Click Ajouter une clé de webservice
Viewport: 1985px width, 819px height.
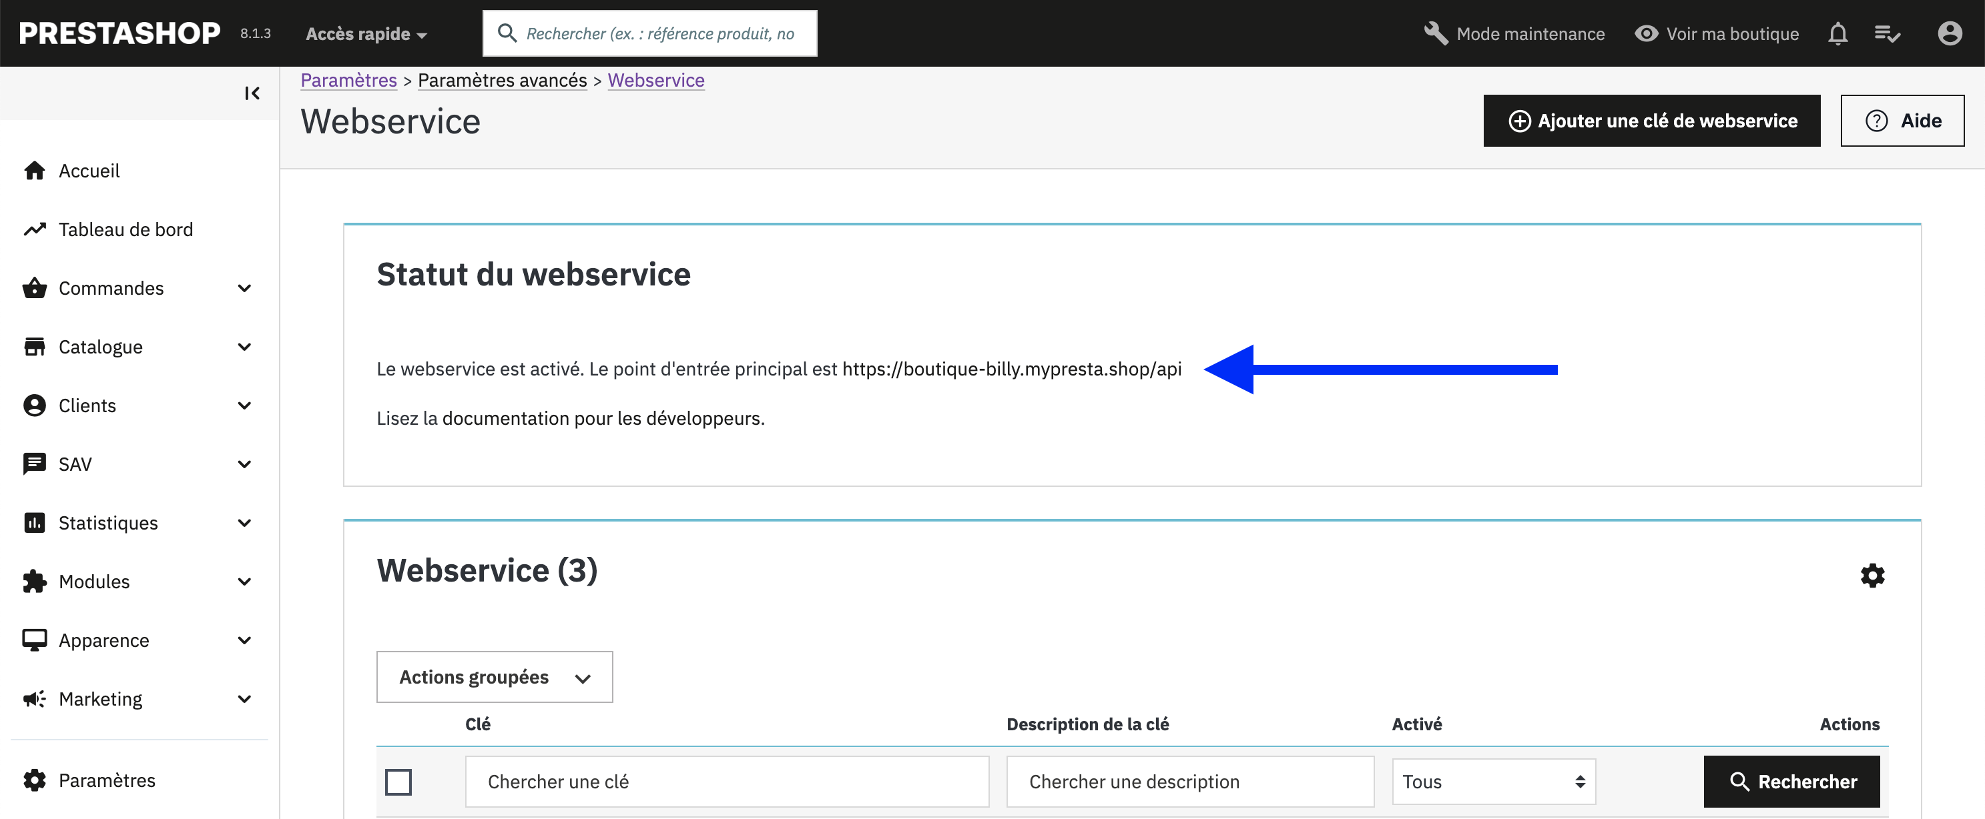(1651, 121)
